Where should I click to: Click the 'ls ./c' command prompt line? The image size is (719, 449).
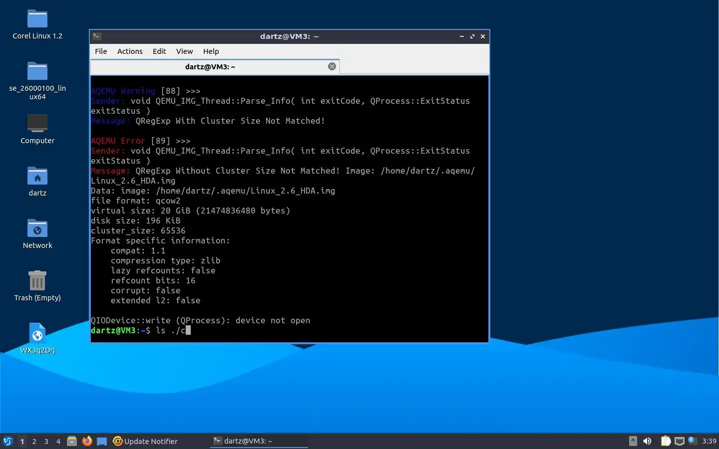click(x=141, y=330)
